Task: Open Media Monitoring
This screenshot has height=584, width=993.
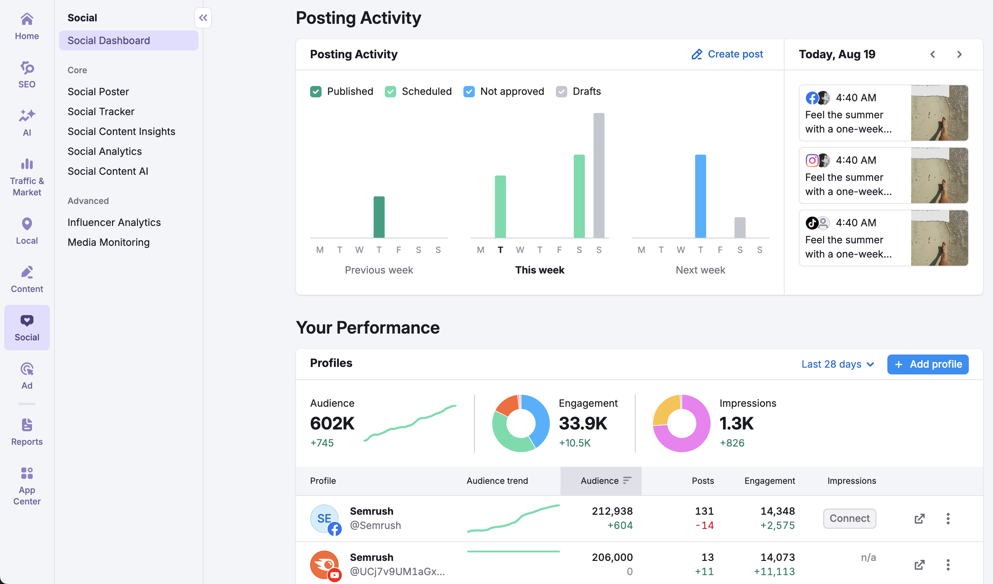Action: click(108, 242)
